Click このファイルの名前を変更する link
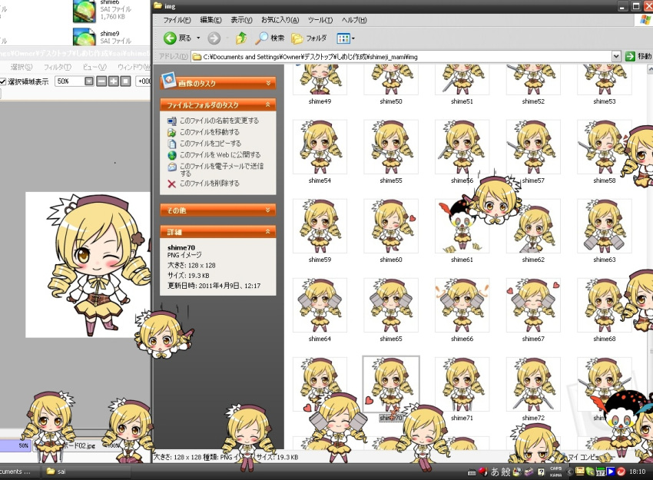This screenshot has height=480, width=653. coord(219,121)
